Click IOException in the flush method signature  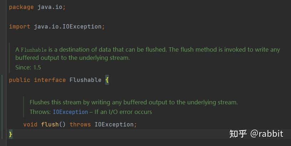pos(114,124)
